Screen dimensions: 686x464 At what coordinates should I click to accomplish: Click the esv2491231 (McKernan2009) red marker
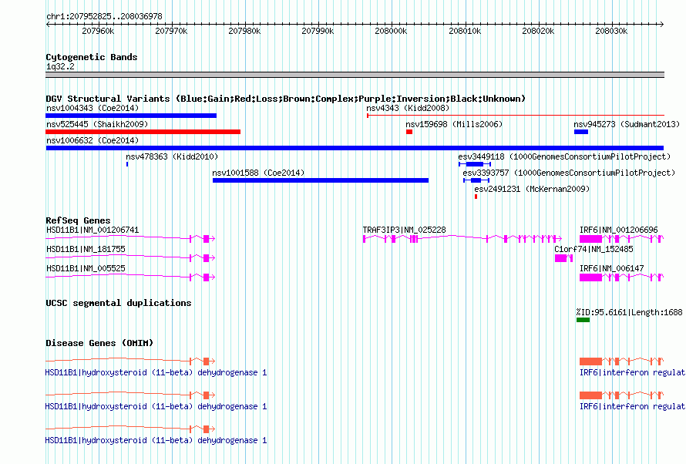476,197
